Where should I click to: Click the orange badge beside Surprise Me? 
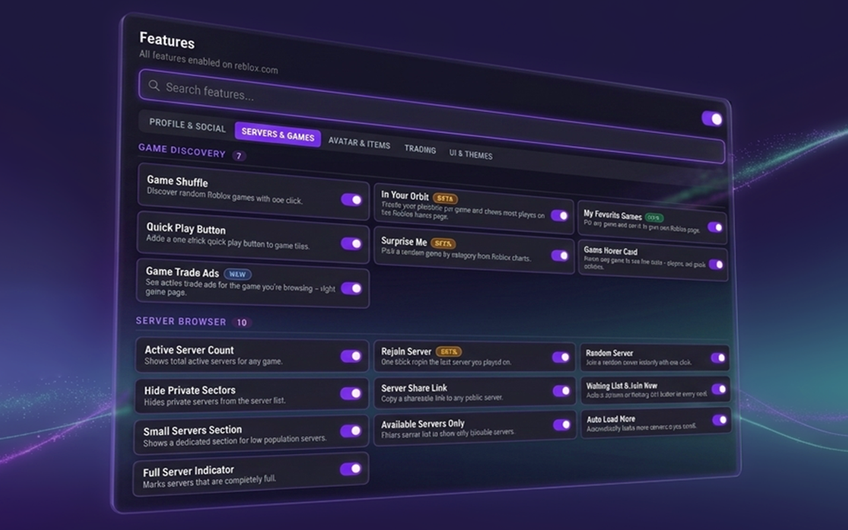pyautogui.click(x=443, y=243)
